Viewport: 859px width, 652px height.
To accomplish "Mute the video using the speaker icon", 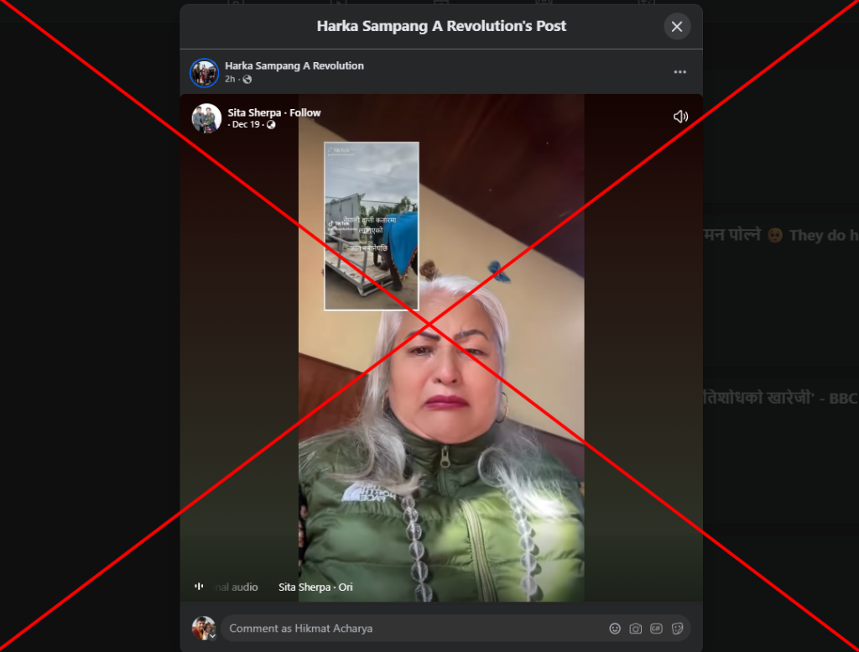I will tap(680, 117).
